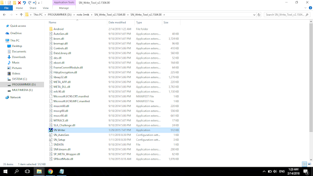This screenshot has height=176, width=313.
Task: Click the New folder icon in title bar
Action: tap(14, 2)
